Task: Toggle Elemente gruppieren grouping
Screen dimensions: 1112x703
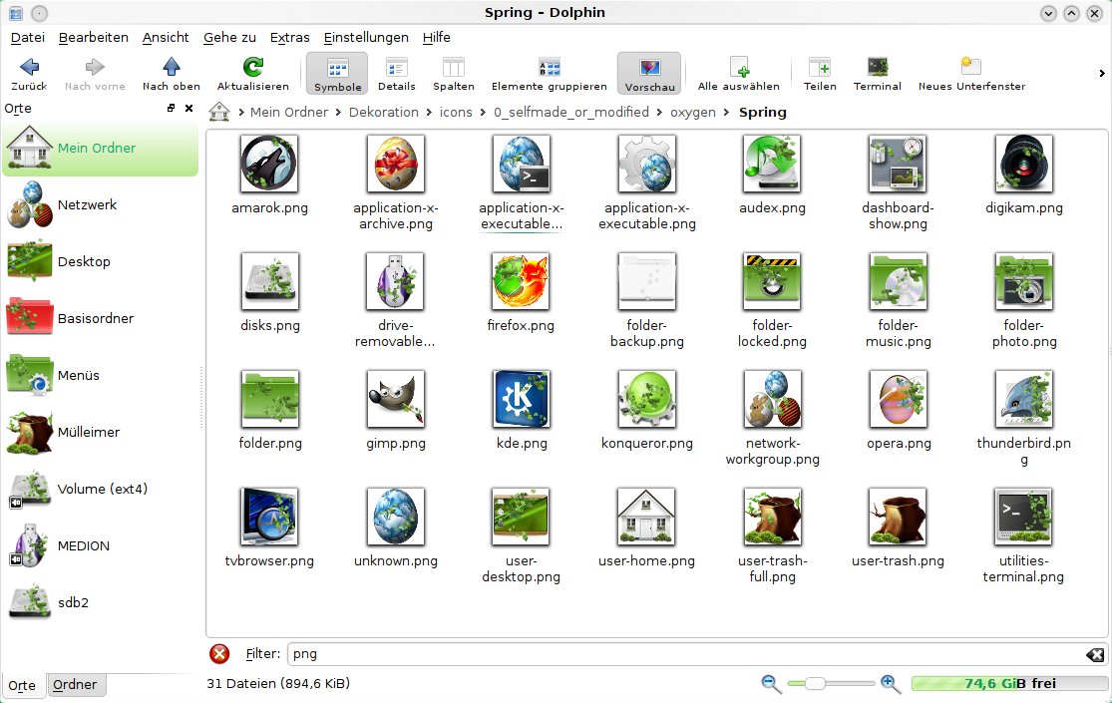Action: coord(549,73)
